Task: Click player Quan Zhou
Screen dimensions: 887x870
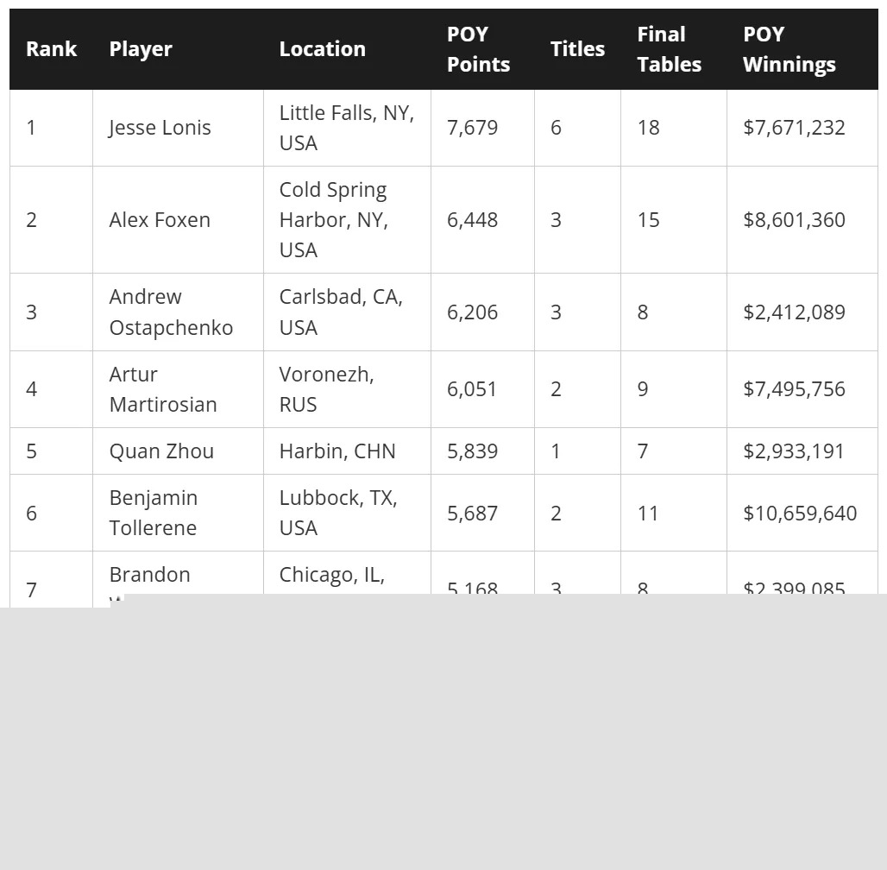Action: 161,451
